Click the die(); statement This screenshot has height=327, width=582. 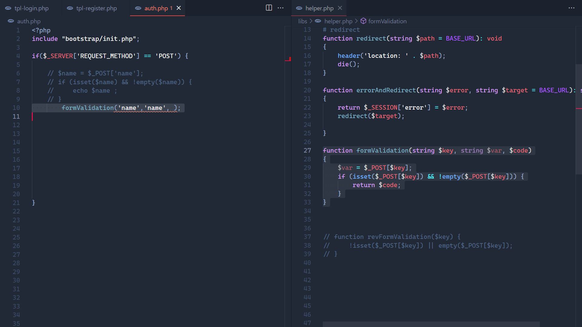[349, 64]
